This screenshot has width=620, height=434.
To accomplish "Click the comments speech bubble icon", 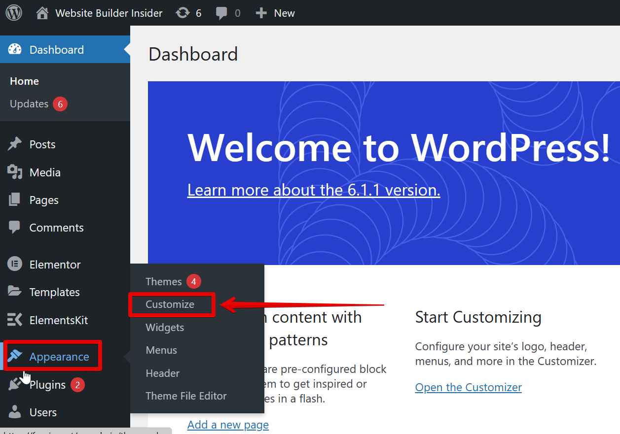I will pyautogui.click(x=221, y=13).
